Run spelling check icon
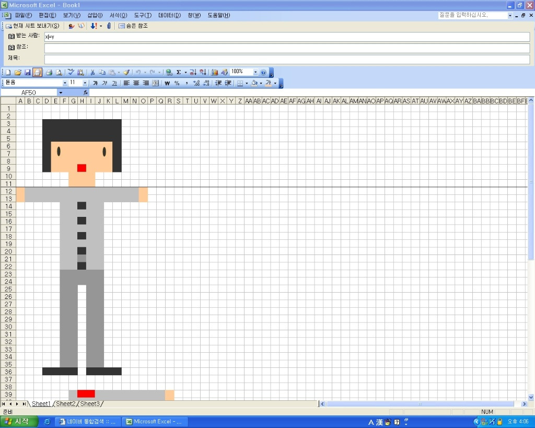Viewport: 535px width, 428px height. click(71, 72)
